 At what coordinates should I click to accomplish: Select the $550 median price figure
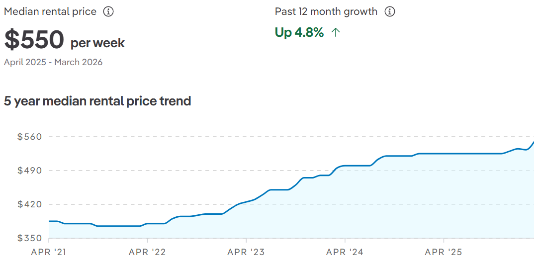pos(34,40)
